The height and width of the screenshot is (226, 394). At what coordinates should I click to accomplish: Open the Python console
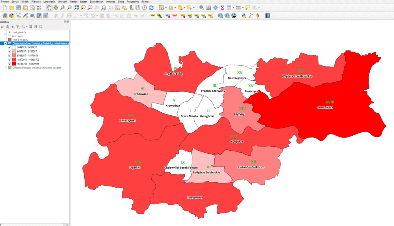click(244, 16)
